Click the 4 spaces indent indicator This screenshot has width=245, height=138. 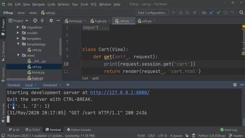coord(176,135)
